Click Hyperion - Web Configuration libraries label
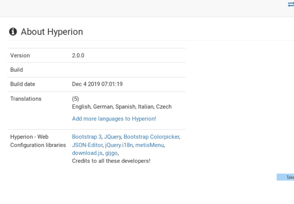The image size is (294, 204). point(38,141)
